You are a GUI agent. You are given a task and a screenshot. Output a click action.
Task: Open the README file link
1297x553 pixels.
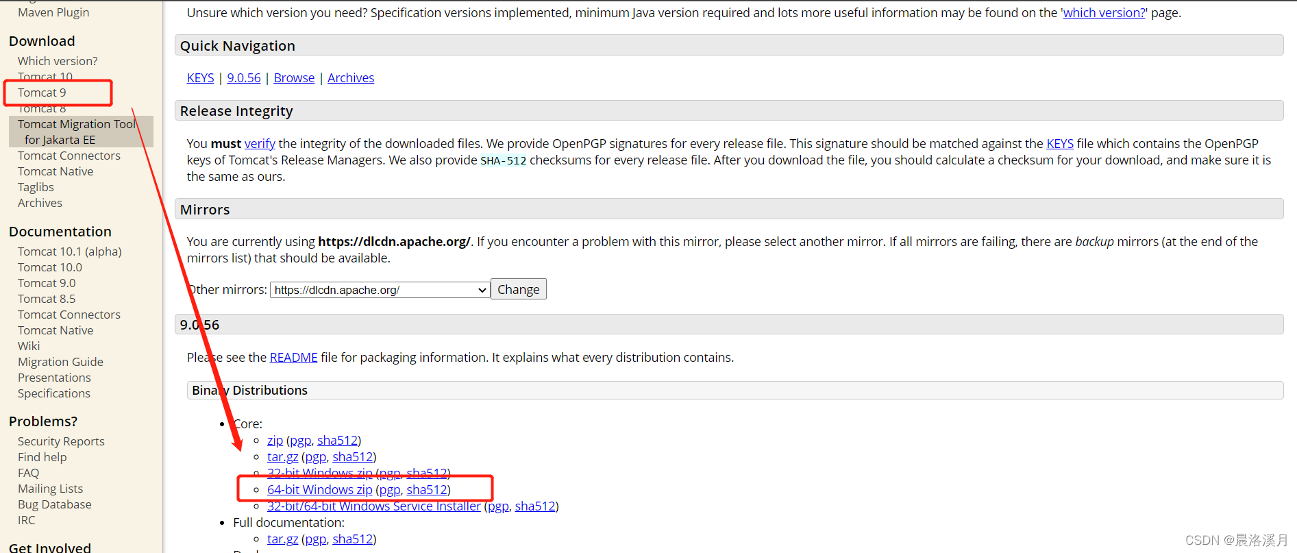(x=293, y=358)
